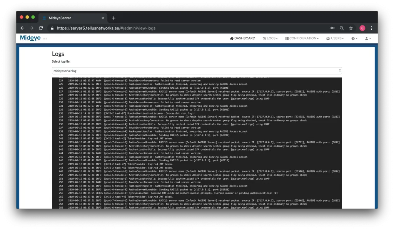Expand the Configuration dropdown
Image resolution: width=394 pixels, height=230 pixels.
coord(318,38)
